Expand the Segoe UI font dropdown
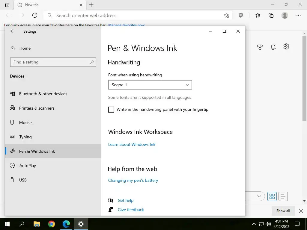The height and width of the screenshot is (230, 307). tap(150, 85)
